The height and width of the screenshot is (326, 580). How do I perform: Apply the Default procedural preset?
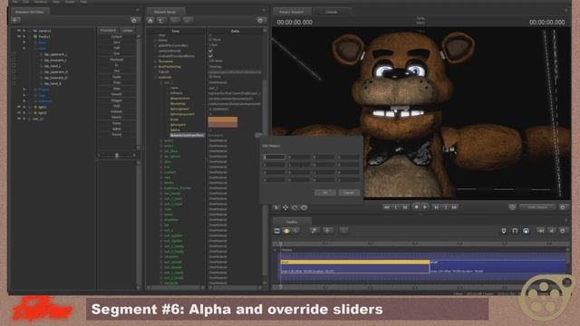tap(117, 36)
